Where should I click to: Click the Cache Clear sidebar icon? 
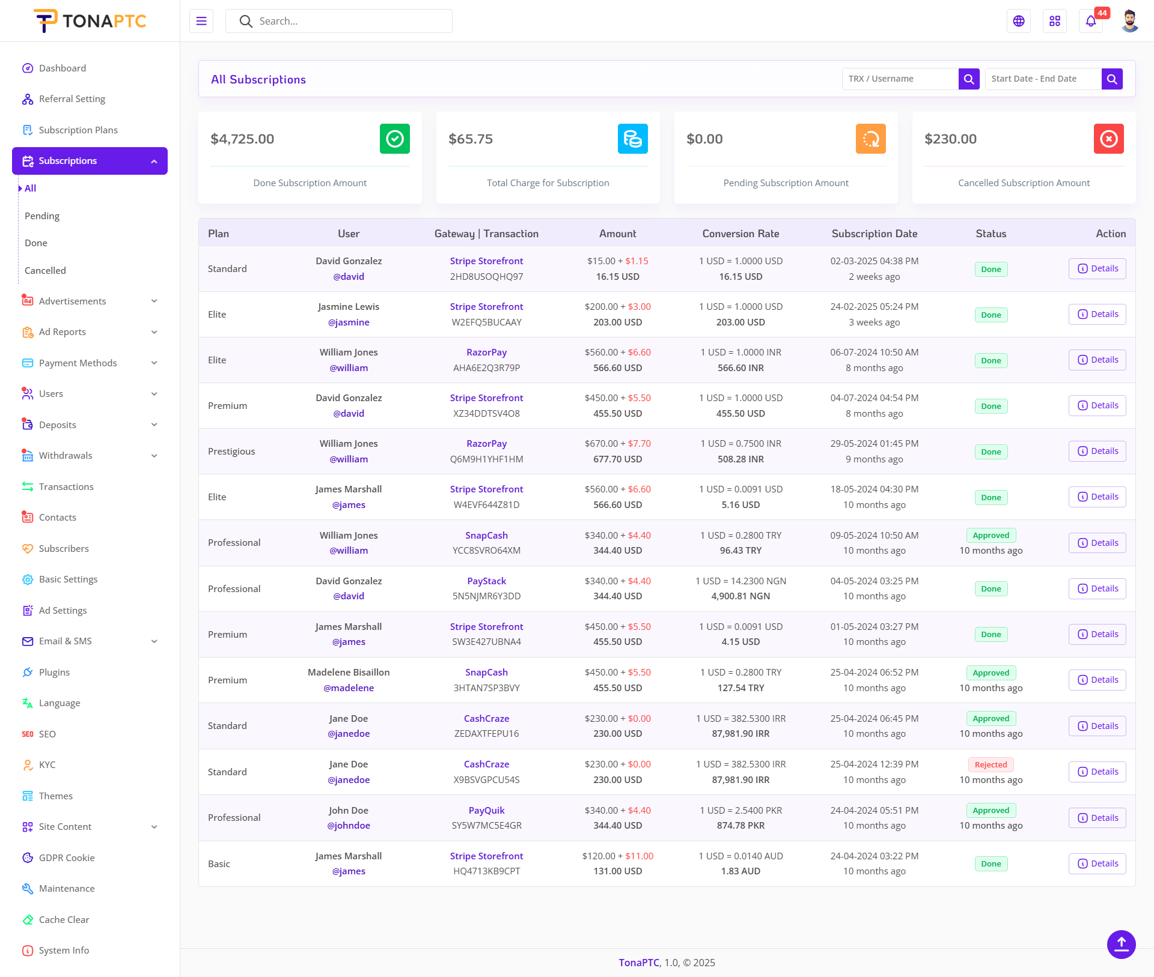click(28, 919)
